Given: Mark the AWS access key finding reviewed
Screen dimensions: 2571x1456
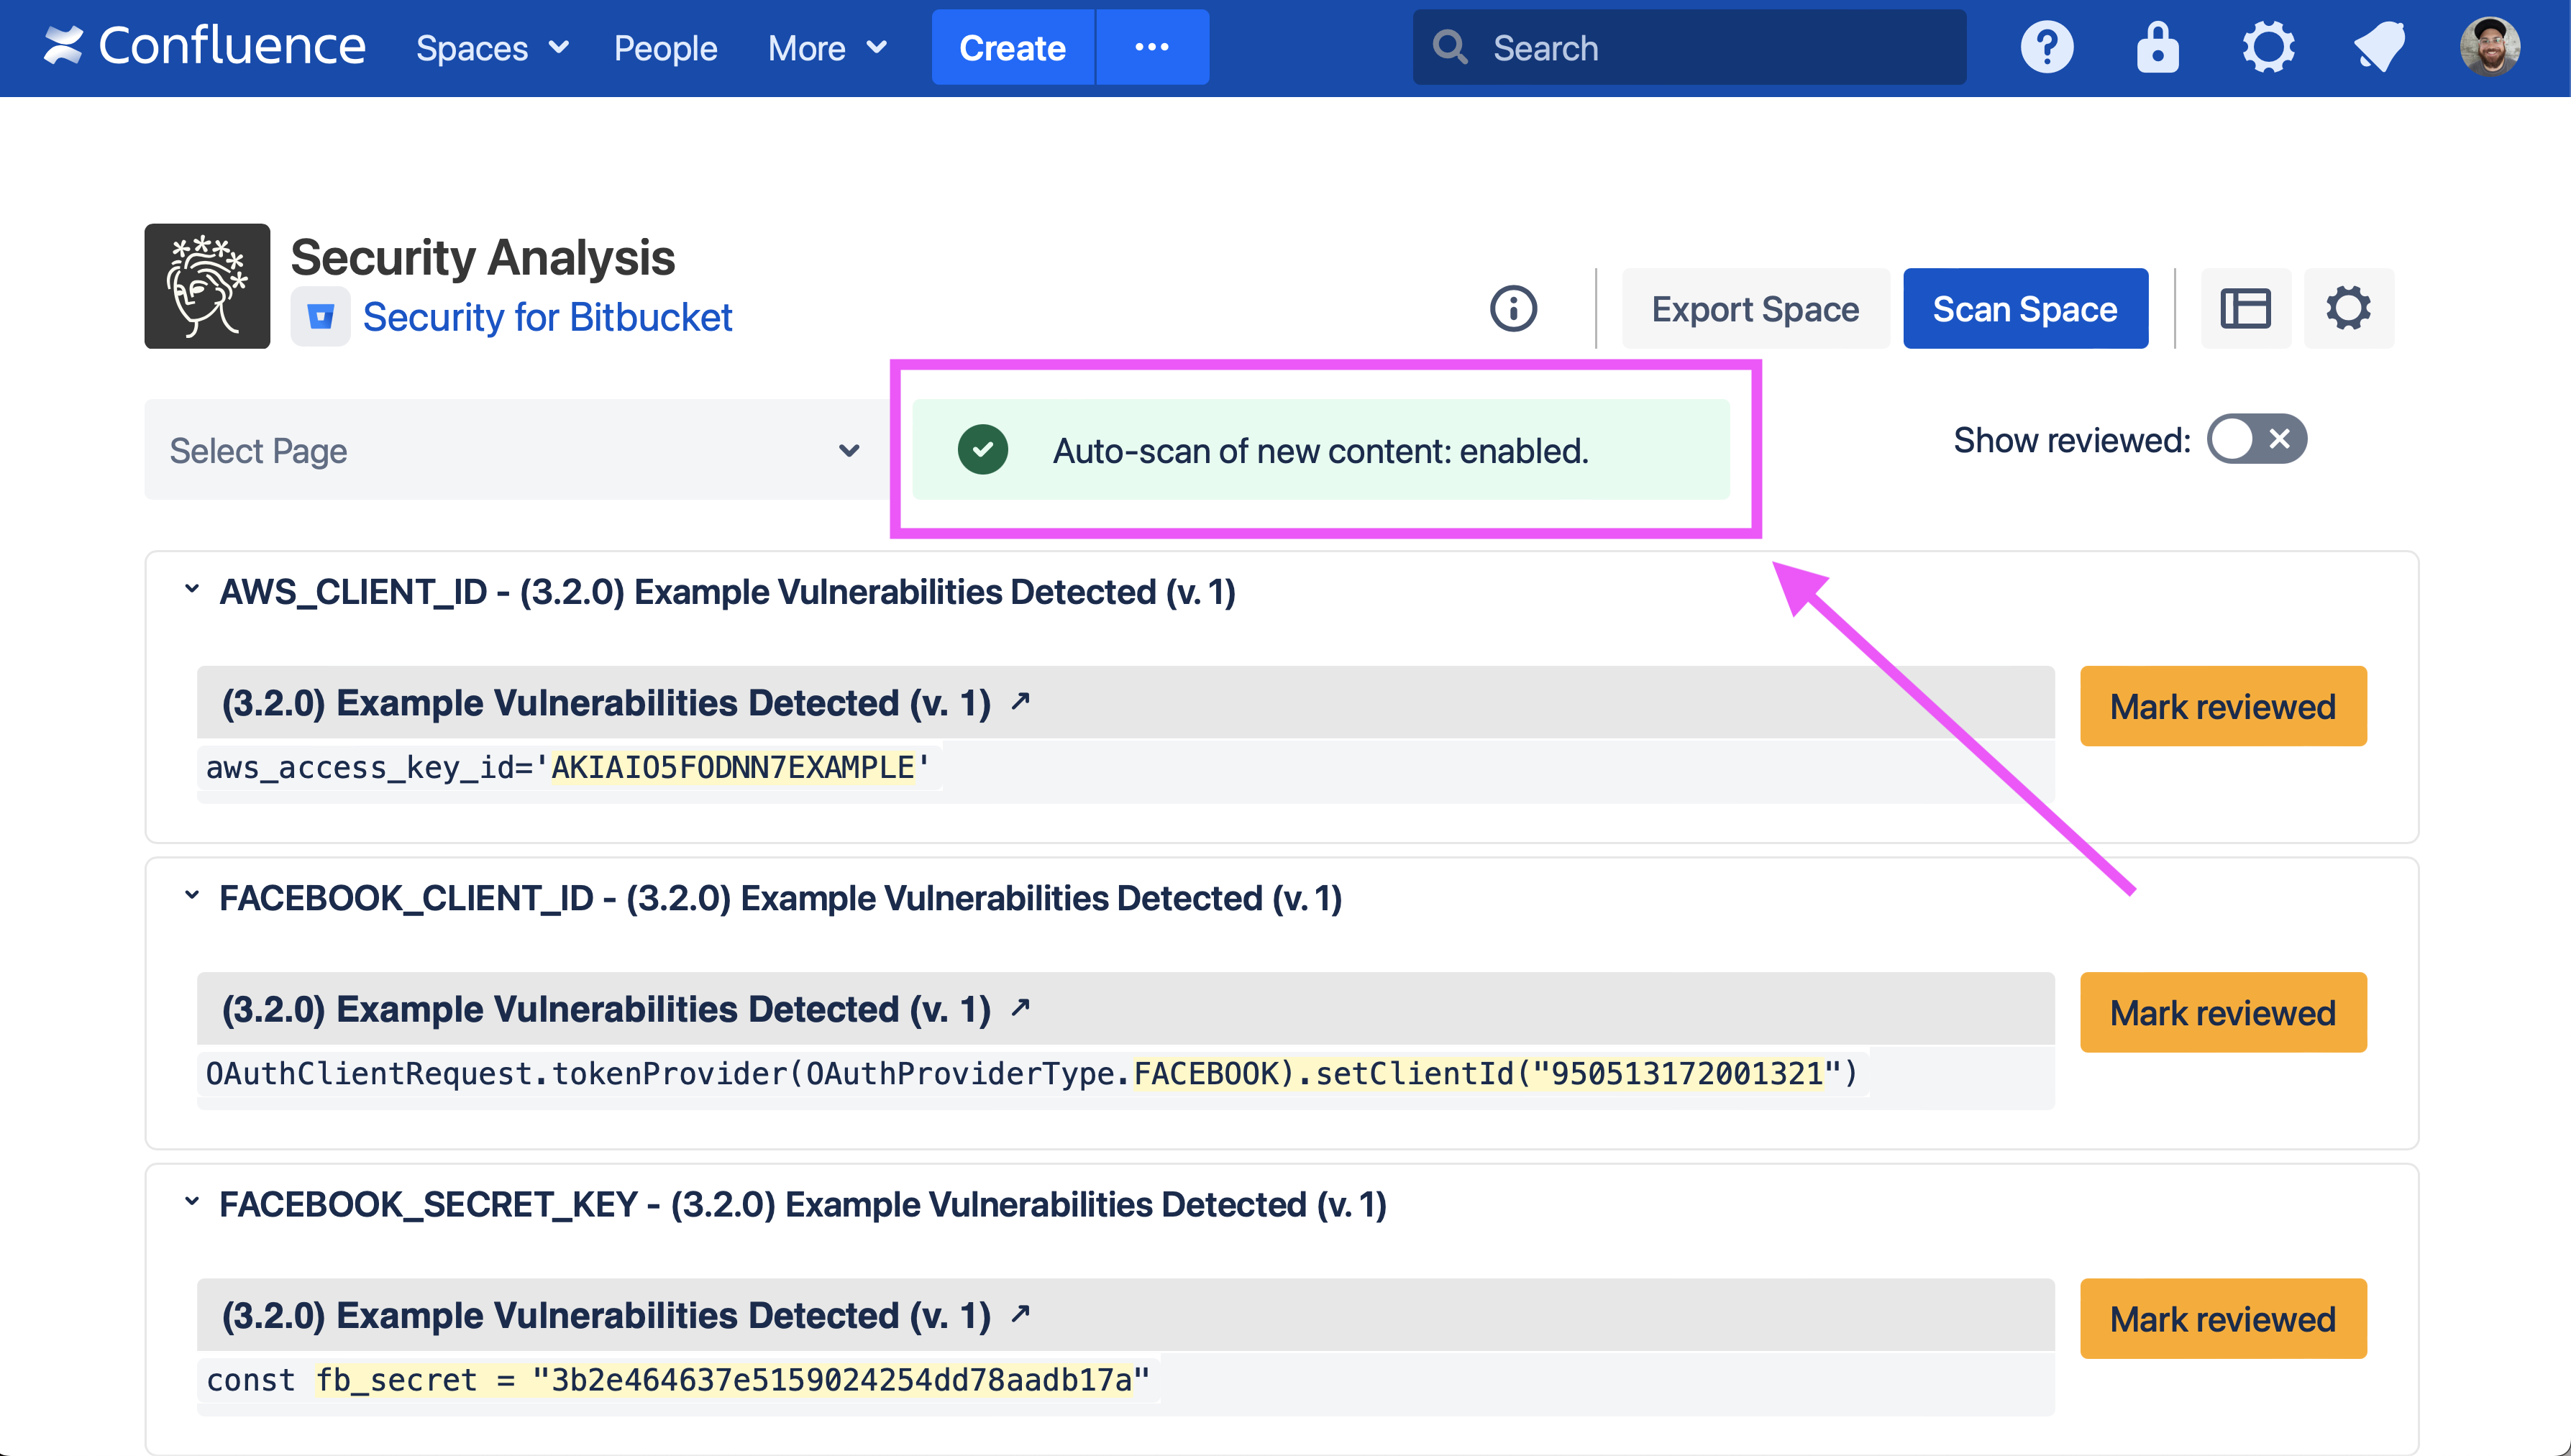Looking at the screenshot, I should [2222, 707].
